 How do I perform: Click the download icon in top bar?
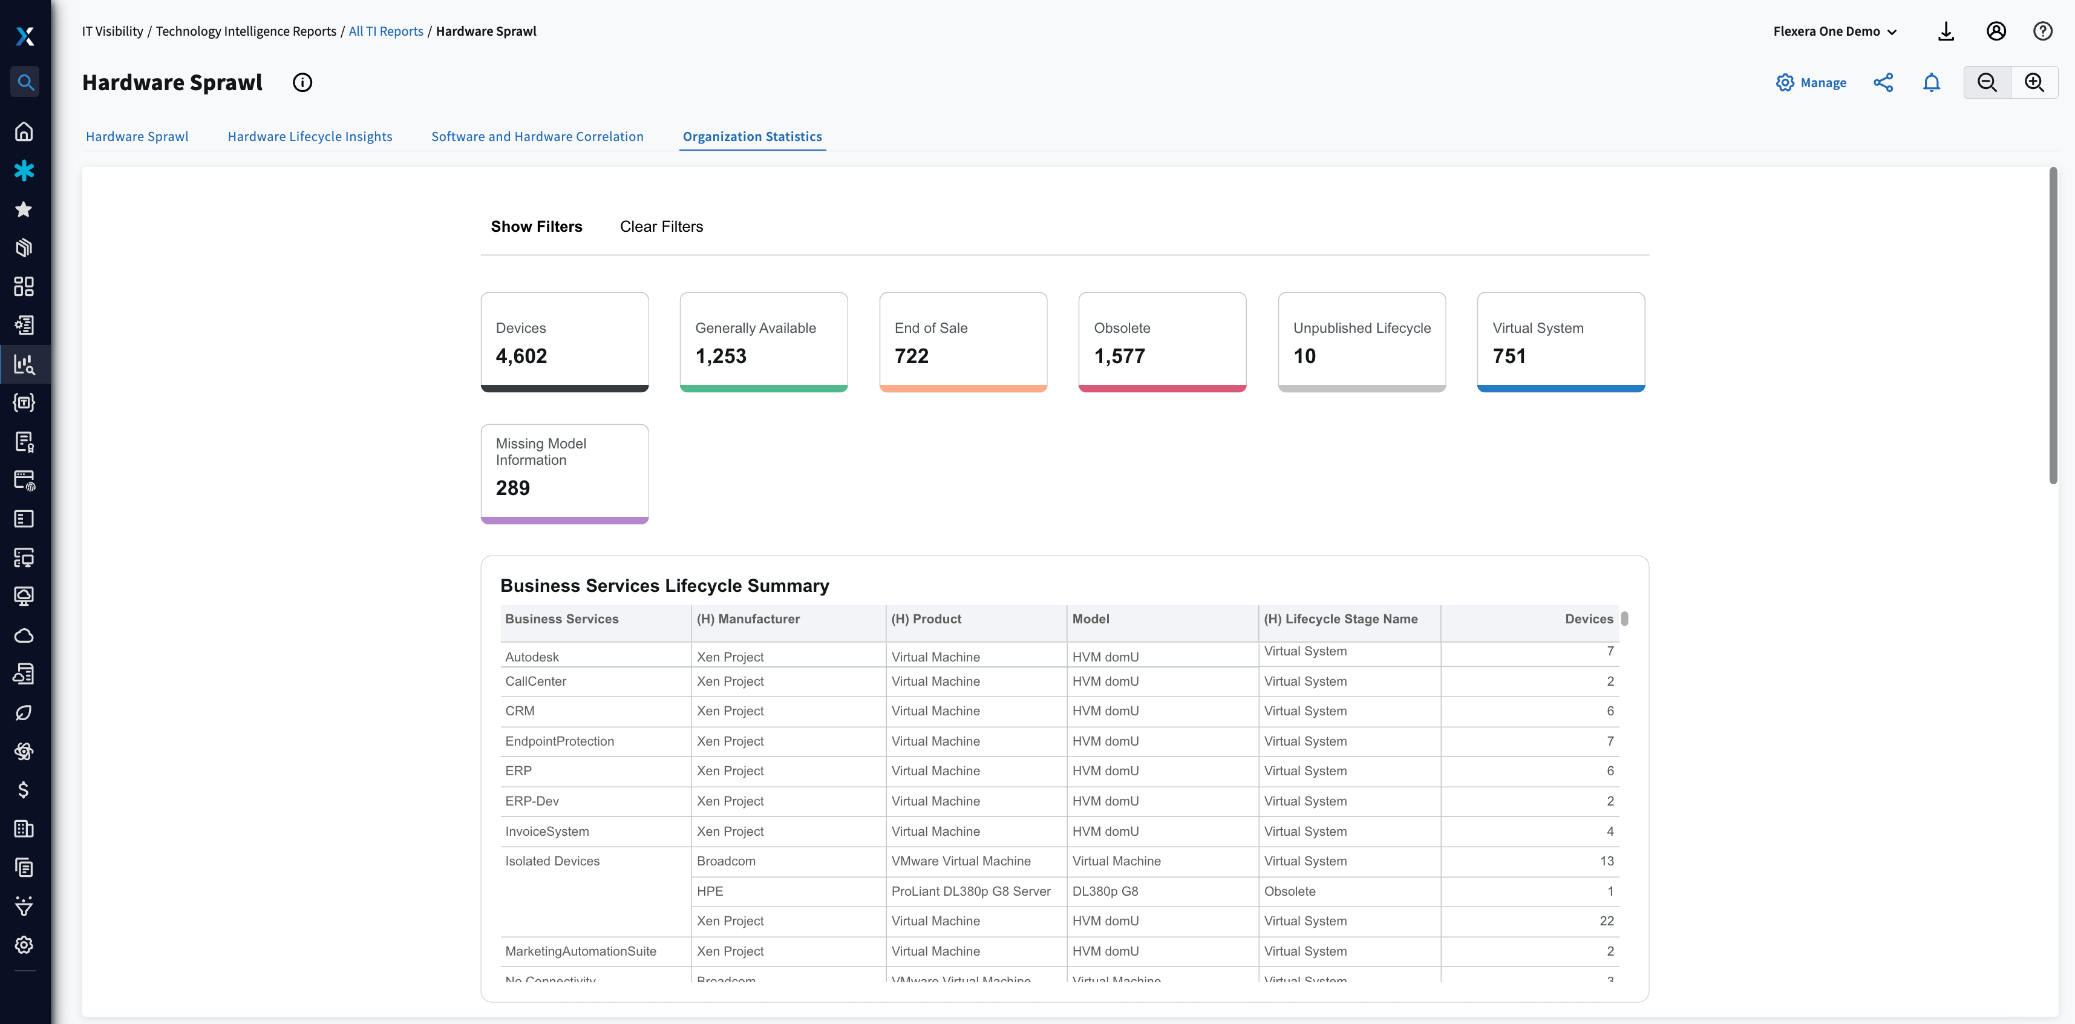click(x=1946, y=31)
